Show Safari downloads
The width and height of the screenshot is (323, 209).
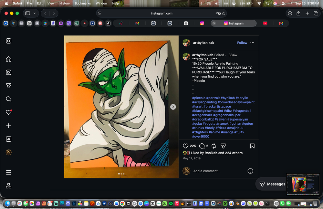tap(290, 13)
